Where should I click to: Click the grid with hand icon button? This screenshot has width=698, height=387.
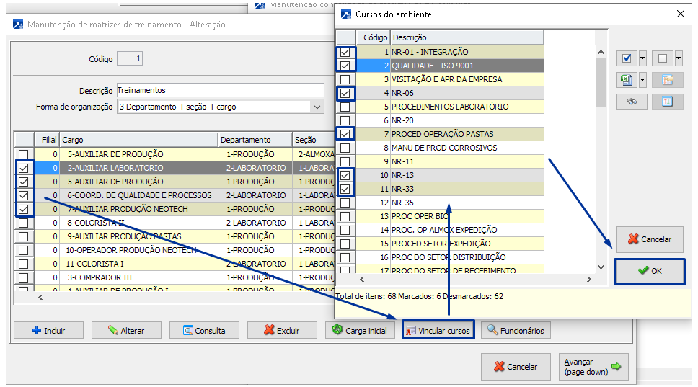[667, 80]
